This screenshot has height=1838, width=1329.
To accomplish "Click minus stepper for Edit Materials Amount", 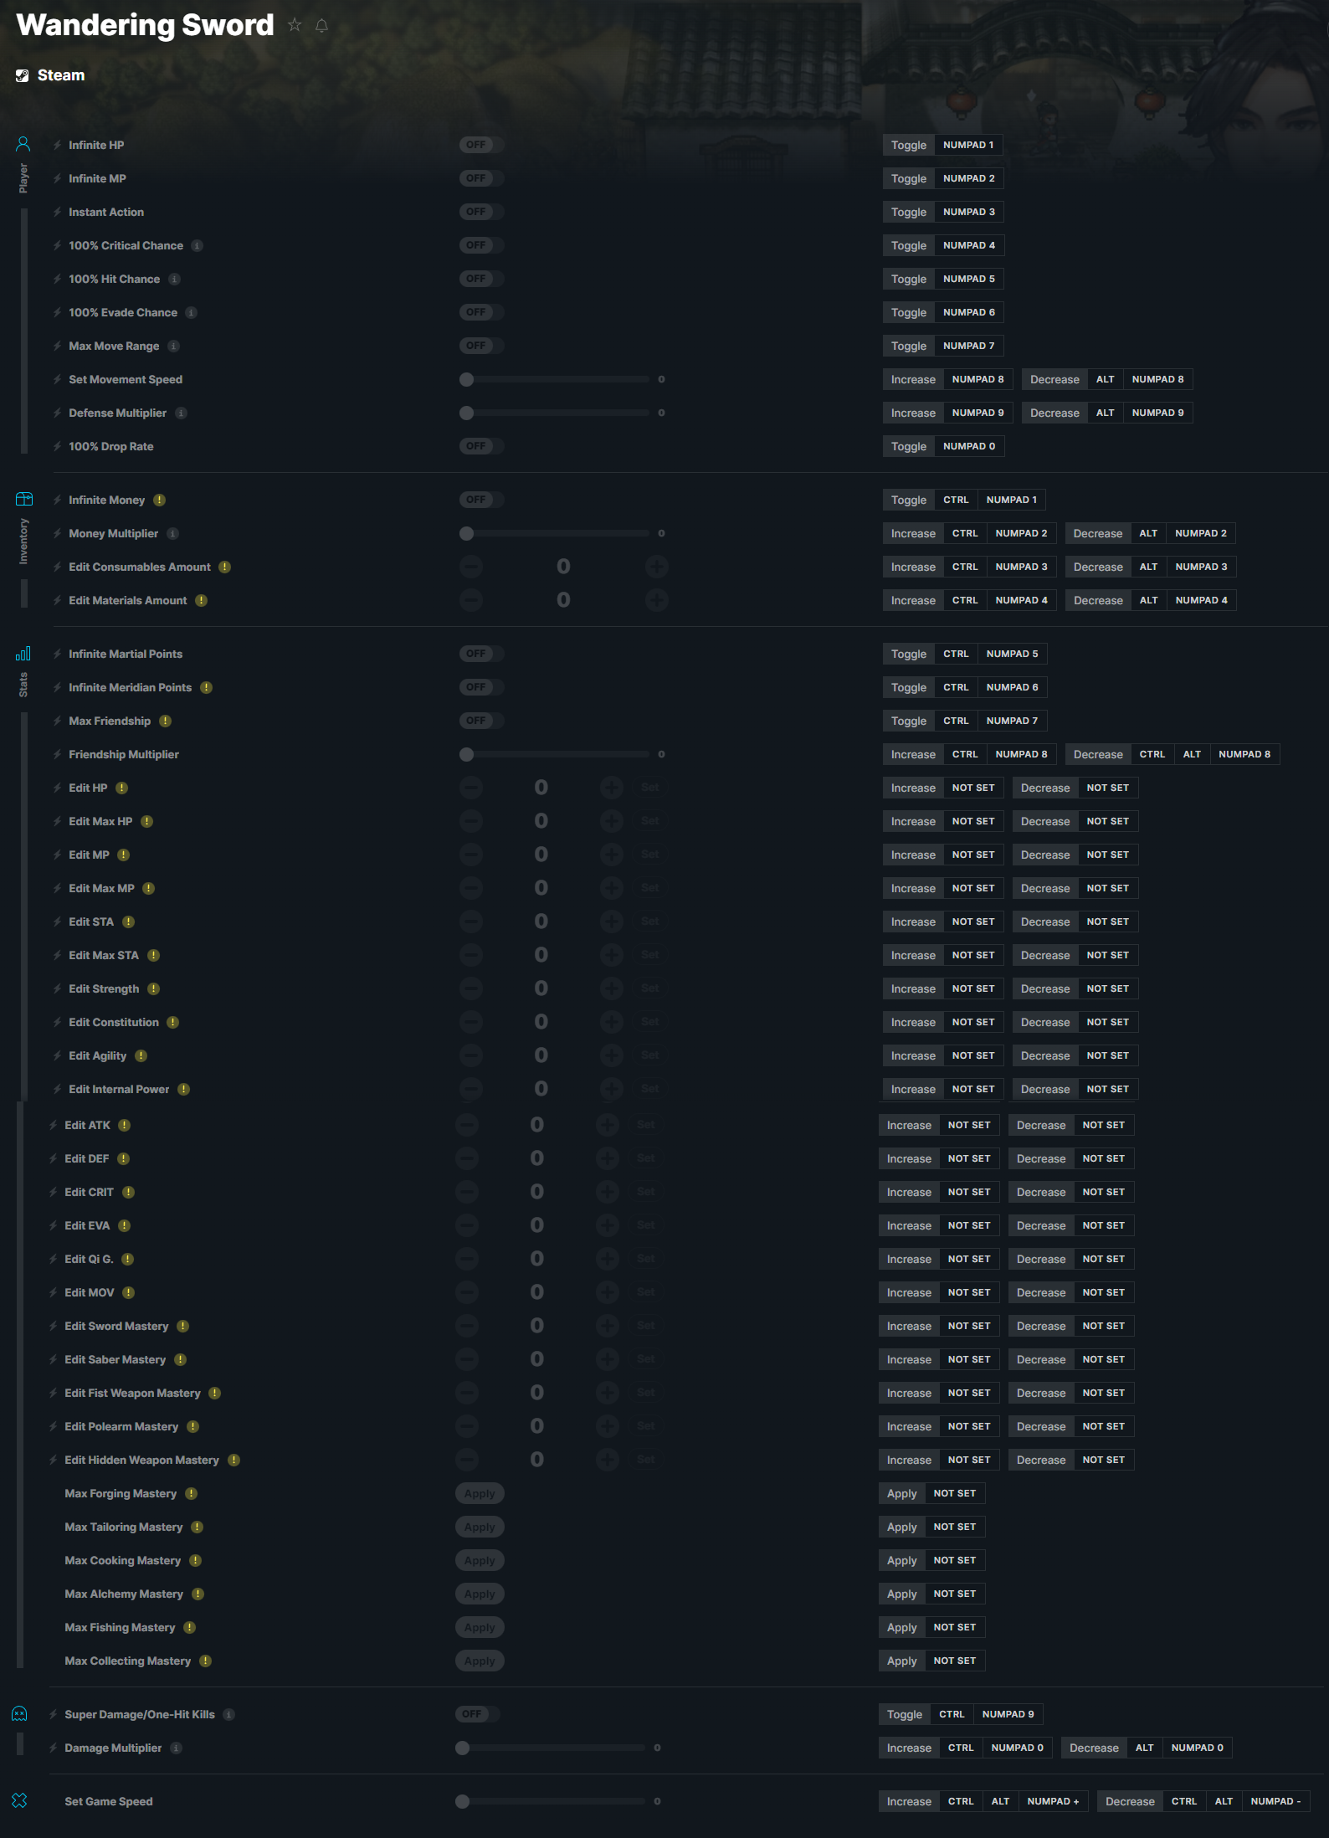I will pos(471,600).
